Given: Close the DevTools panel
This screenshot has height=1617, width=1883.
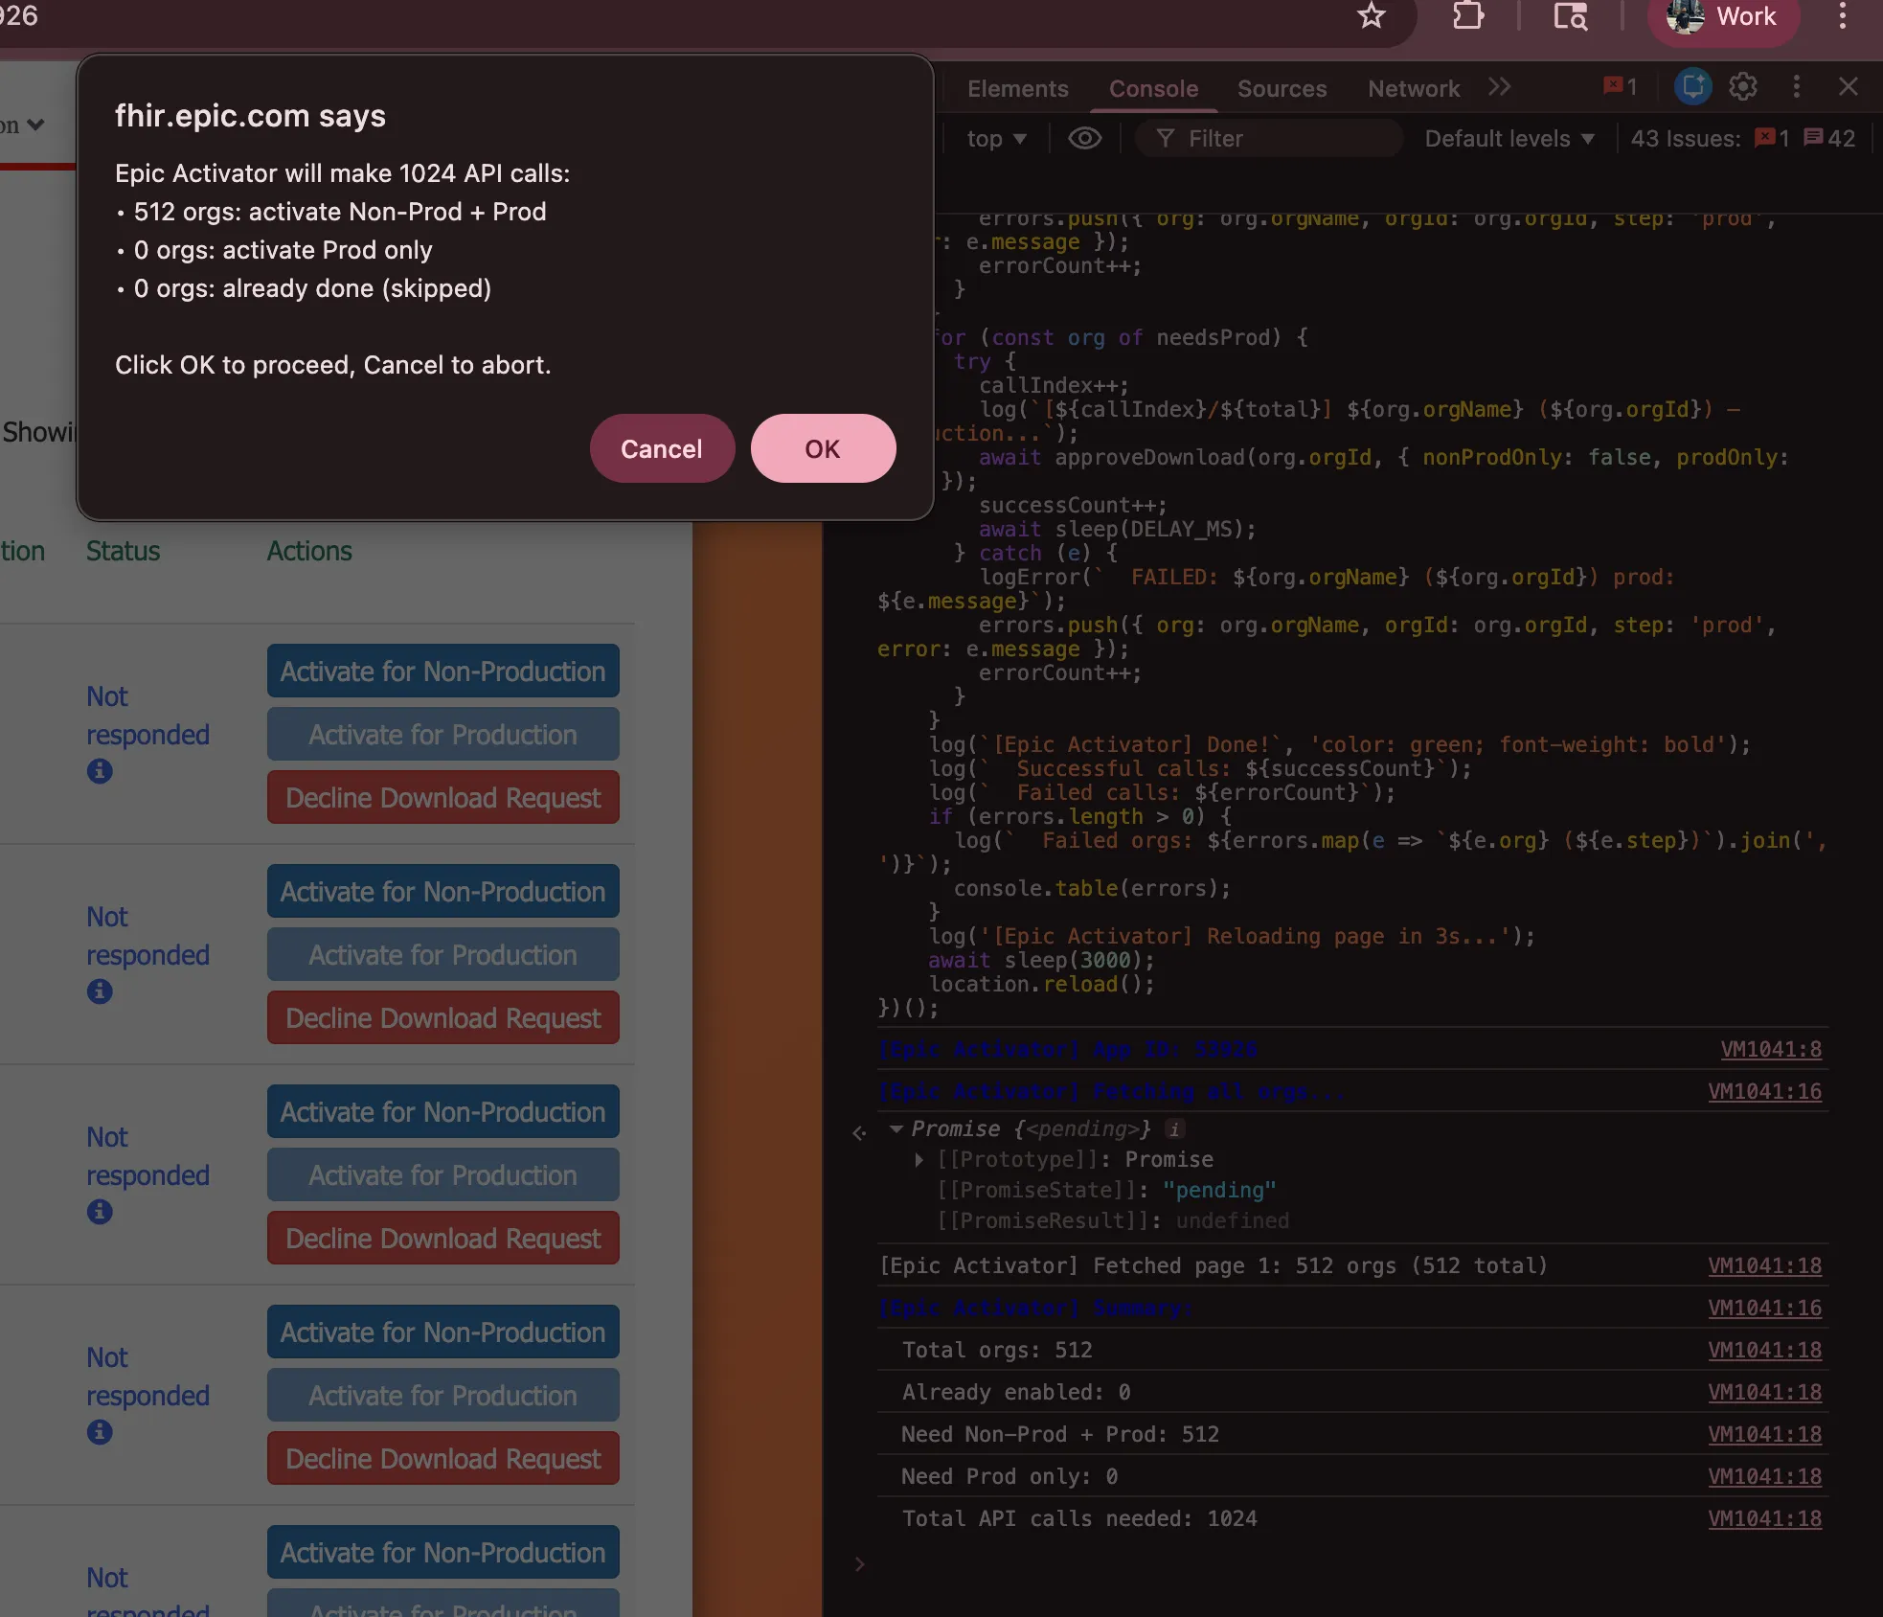Looking at the screenshot, I should coord(1849,86).
